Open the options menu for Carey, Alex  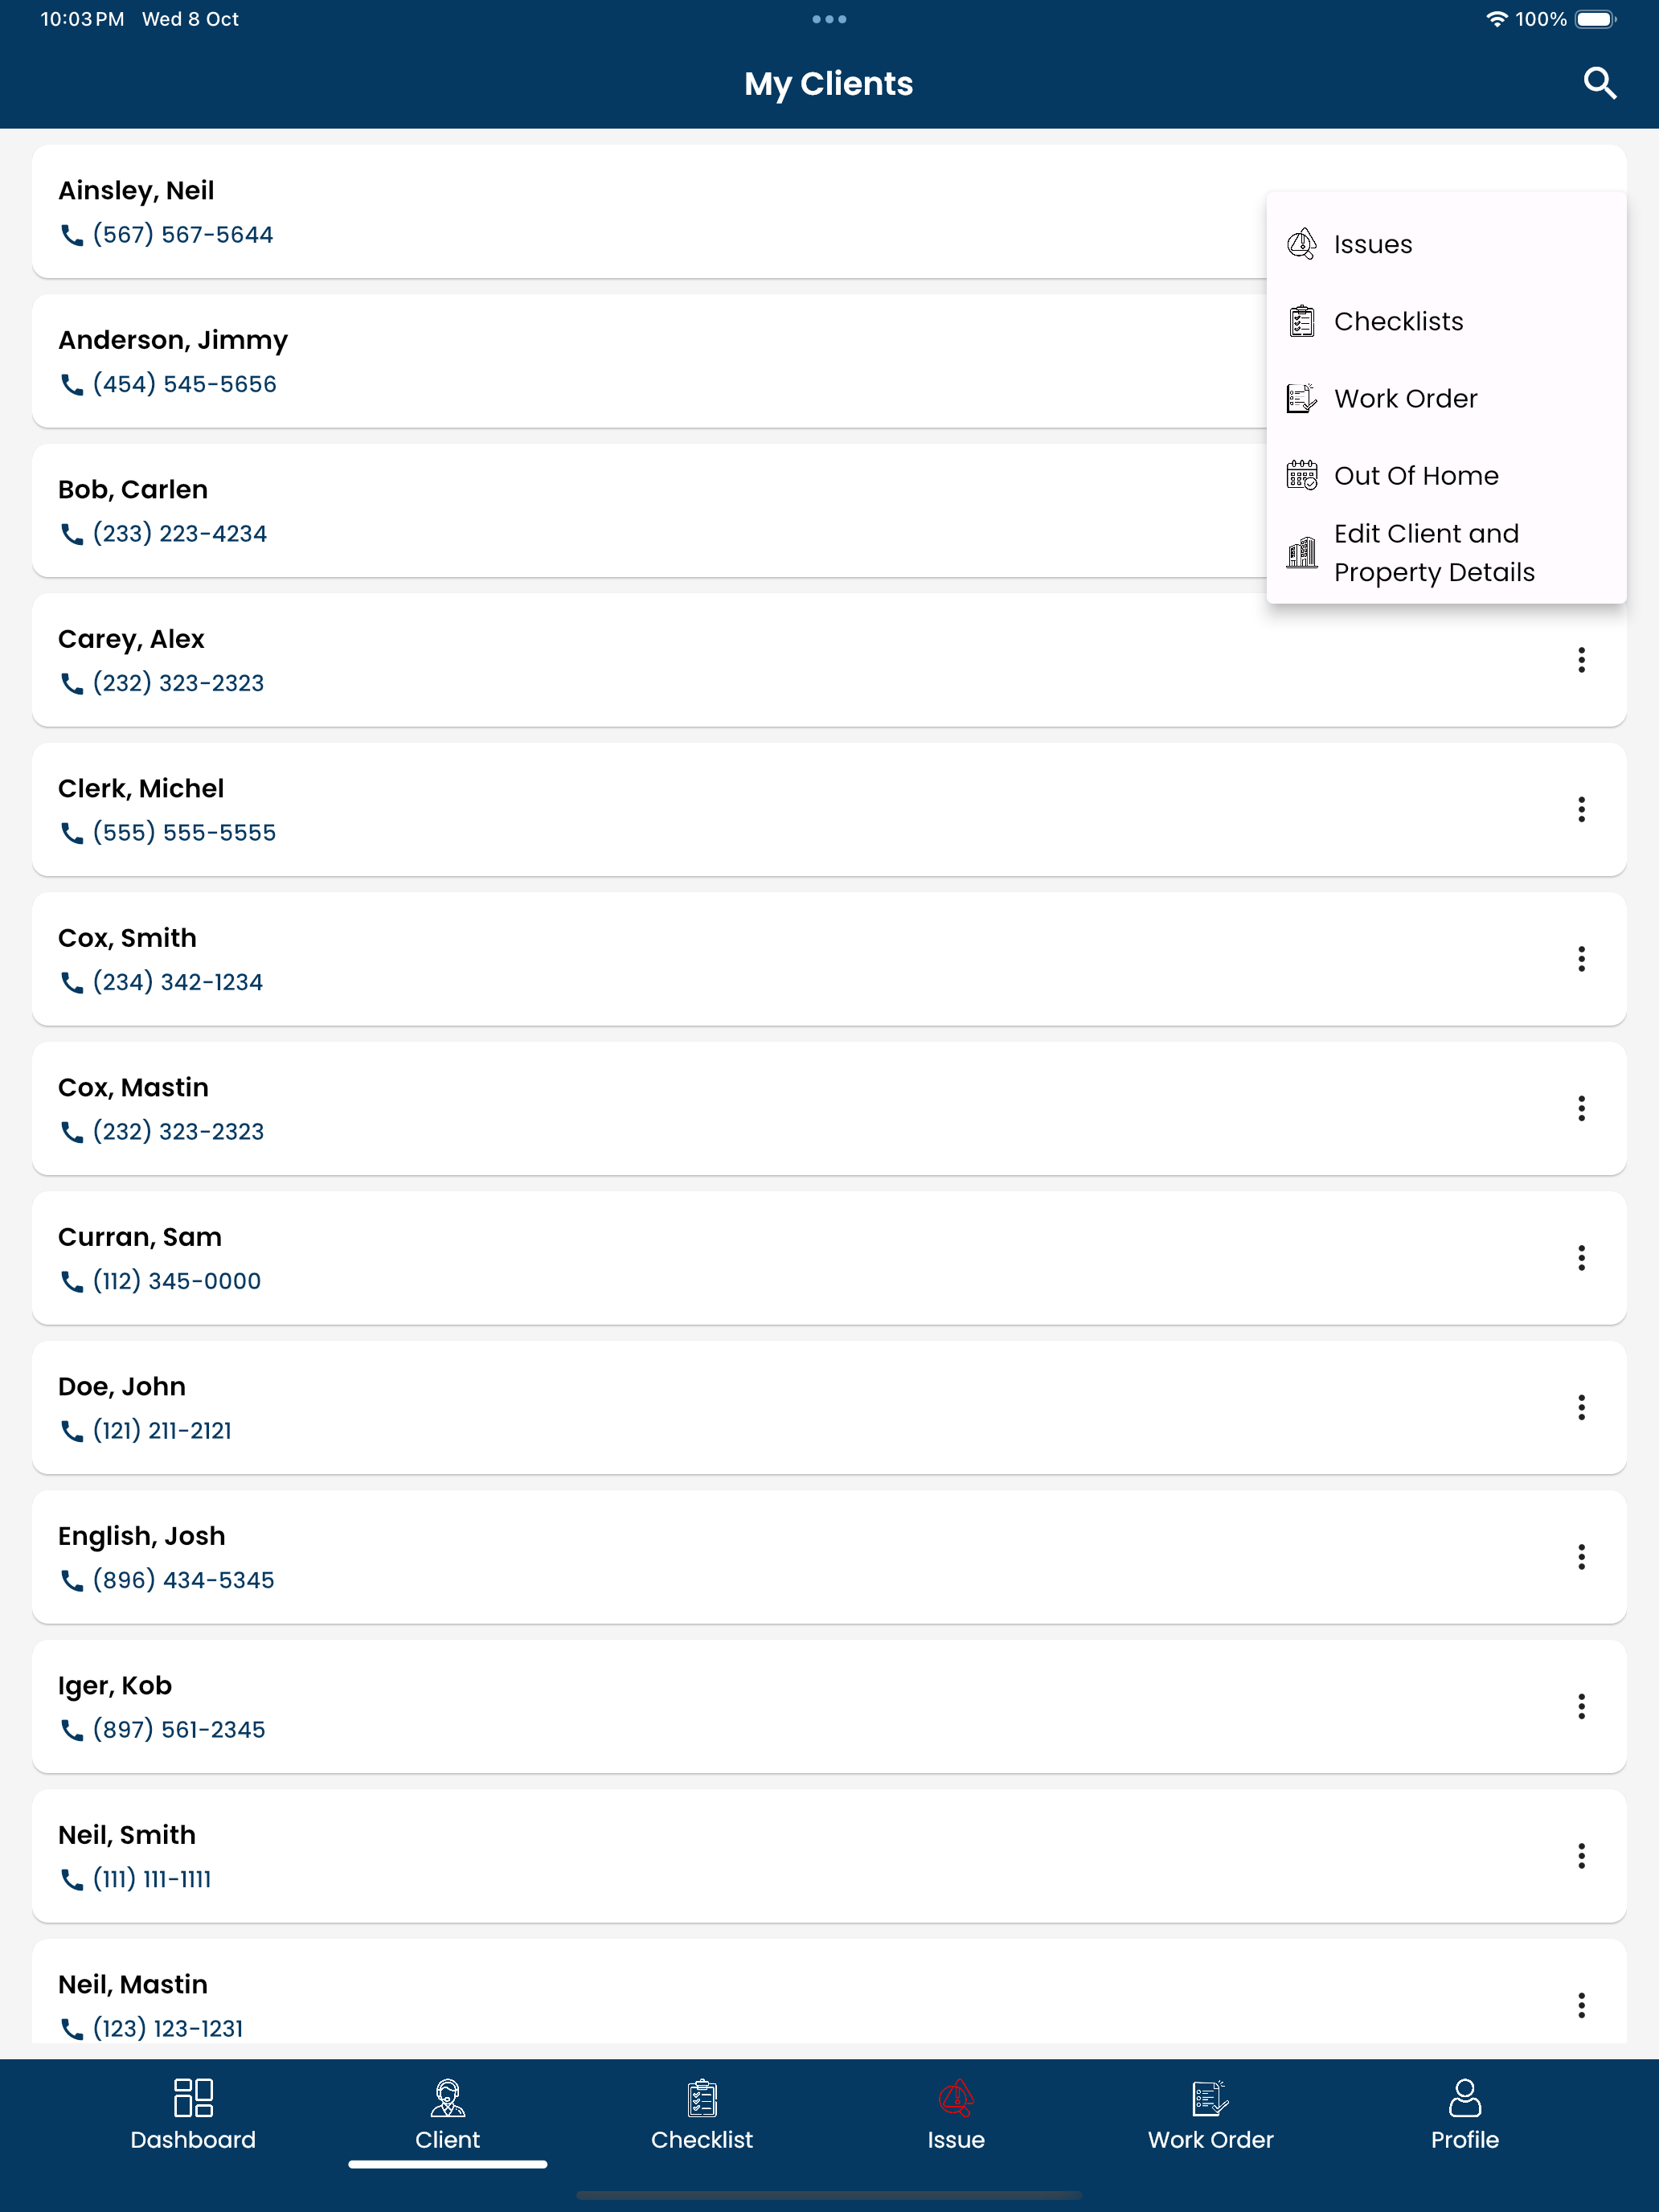coord(1581,660)
